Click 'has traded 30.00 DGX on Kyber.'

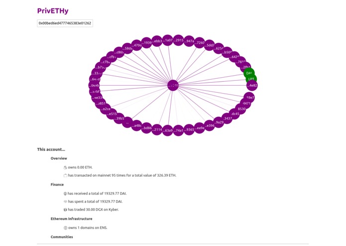coord(93,210)
